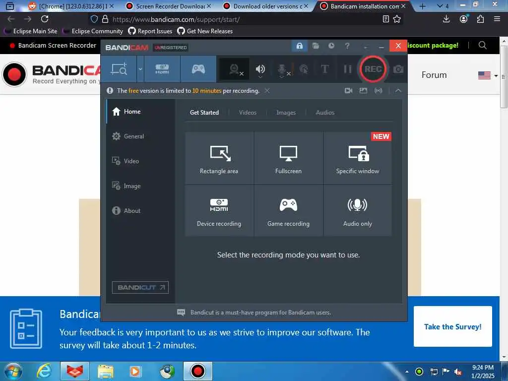Choose Fullscreen recording mode
The height and width of the screenshot is (381, 508).
pyautogui.click(x=288, y=158)
